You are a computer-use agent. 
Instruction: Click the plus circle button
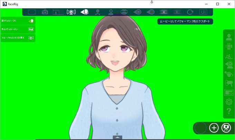(214, 128)
